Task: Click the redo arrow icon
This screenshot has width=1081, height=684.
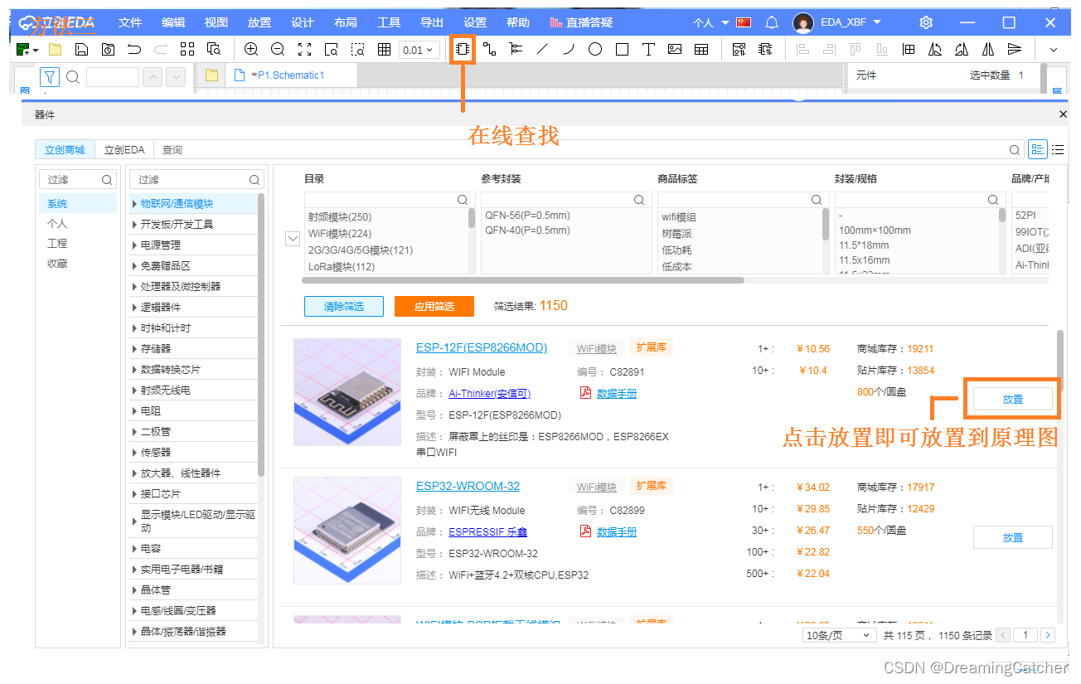Action: point(161,50)
